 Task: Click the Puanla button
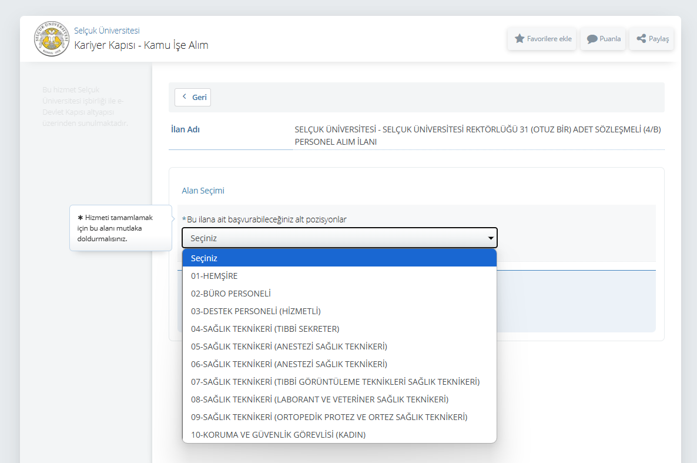pos(603,39)
